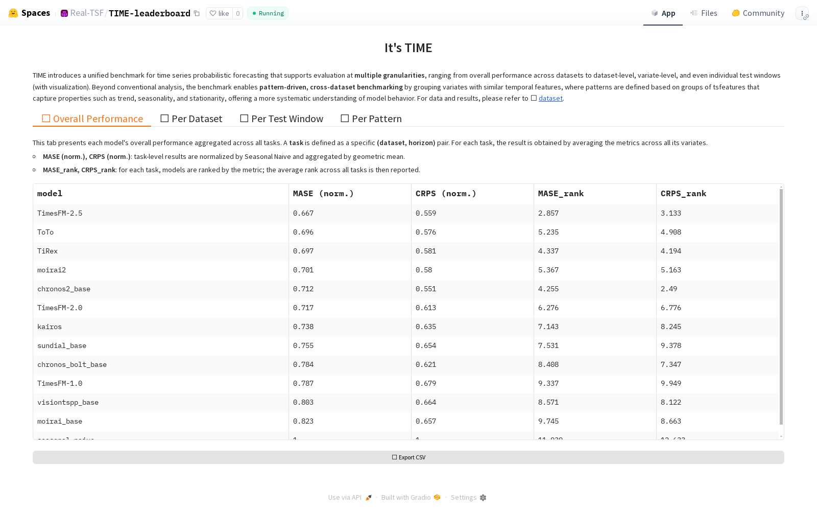This screenshot has height=511, width=817.
Task: Click chronos2_base's CRPS_rank value 2.49
Action: coord(717,289)
